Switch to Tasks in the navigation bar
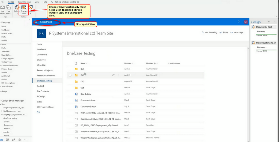The image size is (279, 142). pos(20,140)
